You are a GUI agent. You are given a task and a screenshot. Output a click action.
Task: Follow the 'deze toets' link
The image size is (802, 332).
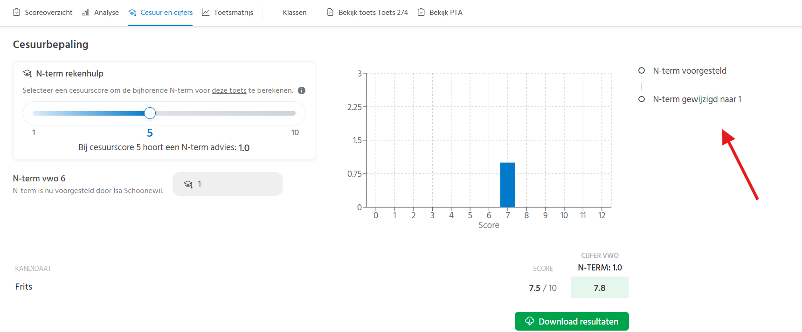pyautogui.click(x=229, y=90)
